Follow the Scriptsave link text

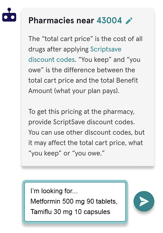(x=106, y=49)
